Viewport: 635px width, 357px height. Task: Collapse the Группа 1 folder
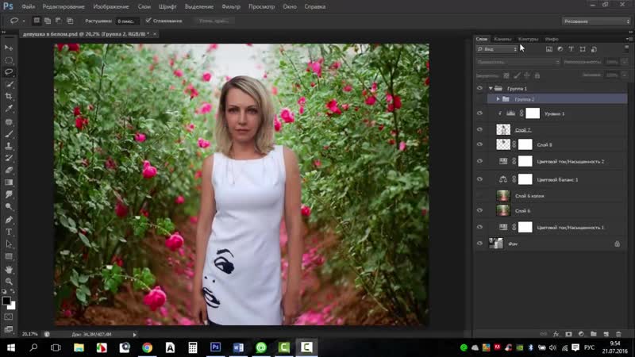(491, 89)
